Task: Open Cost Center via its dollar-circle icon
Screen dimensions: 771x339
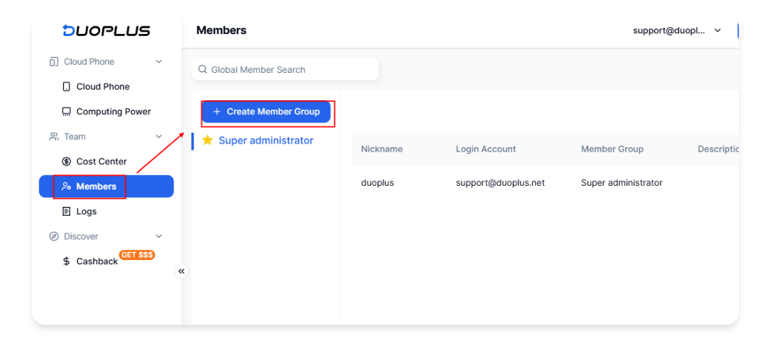Action: (x=66, y=161)
